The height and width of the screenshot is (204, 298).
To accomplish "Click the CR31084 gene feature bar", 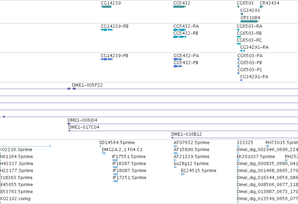I will pyautogui.click(x=250, y=21).
